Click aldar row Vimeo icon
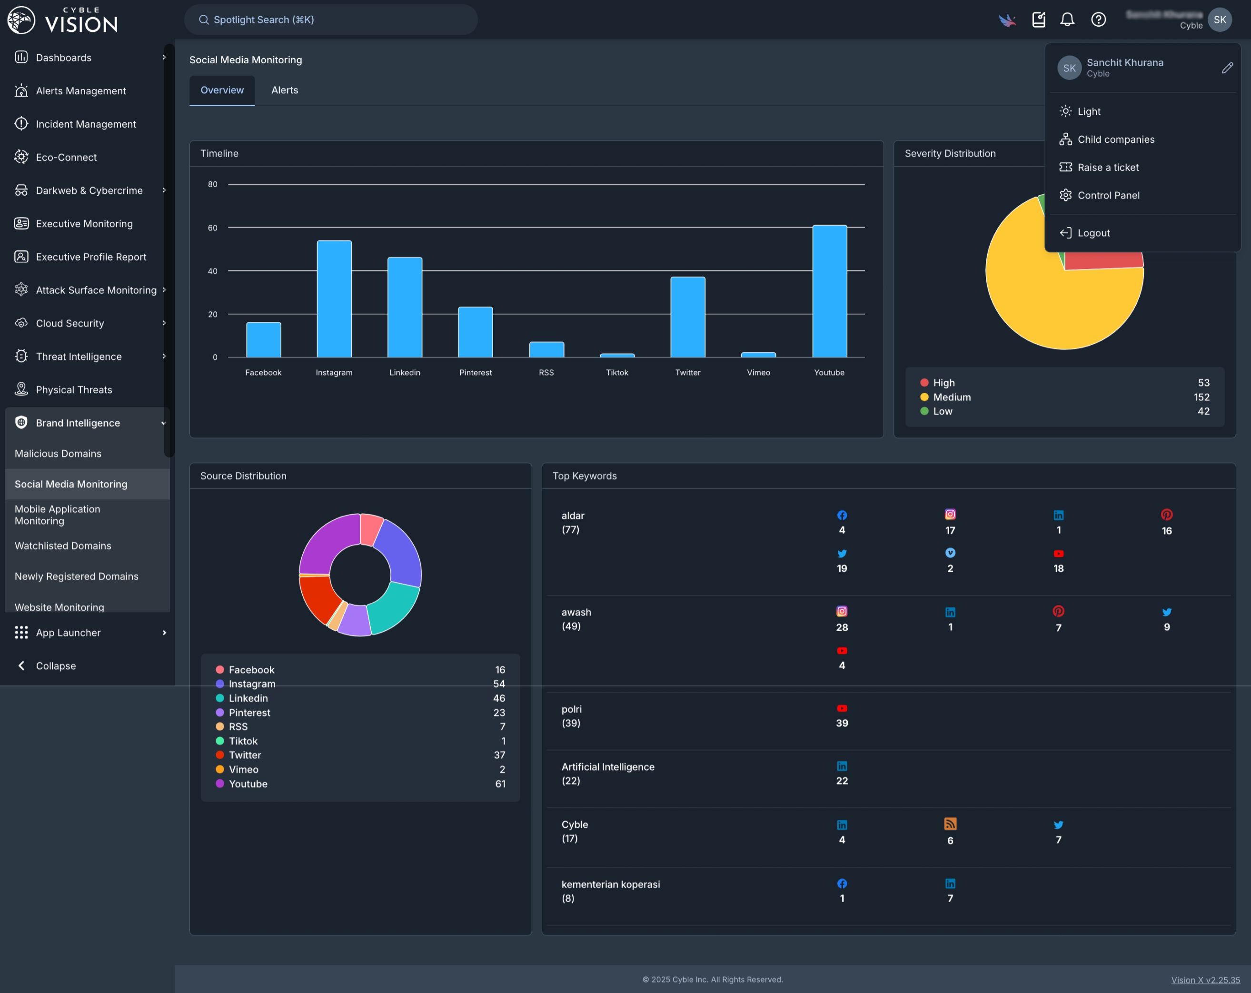Image resolution: width=1251 pixels, height=993 pixels. point(951,553)
